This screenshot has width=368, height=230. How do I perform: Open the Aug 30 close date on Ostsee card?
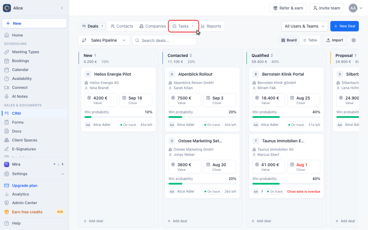pos(220,167)
